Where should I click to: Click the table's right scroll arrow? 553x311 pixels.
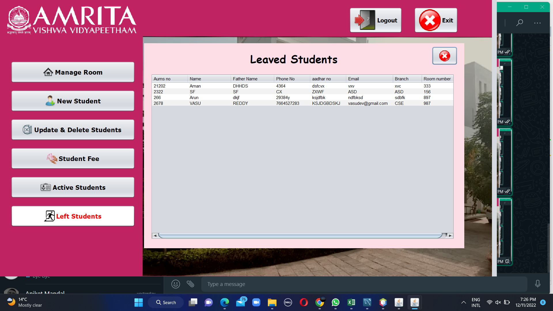[x=450, y=236]
